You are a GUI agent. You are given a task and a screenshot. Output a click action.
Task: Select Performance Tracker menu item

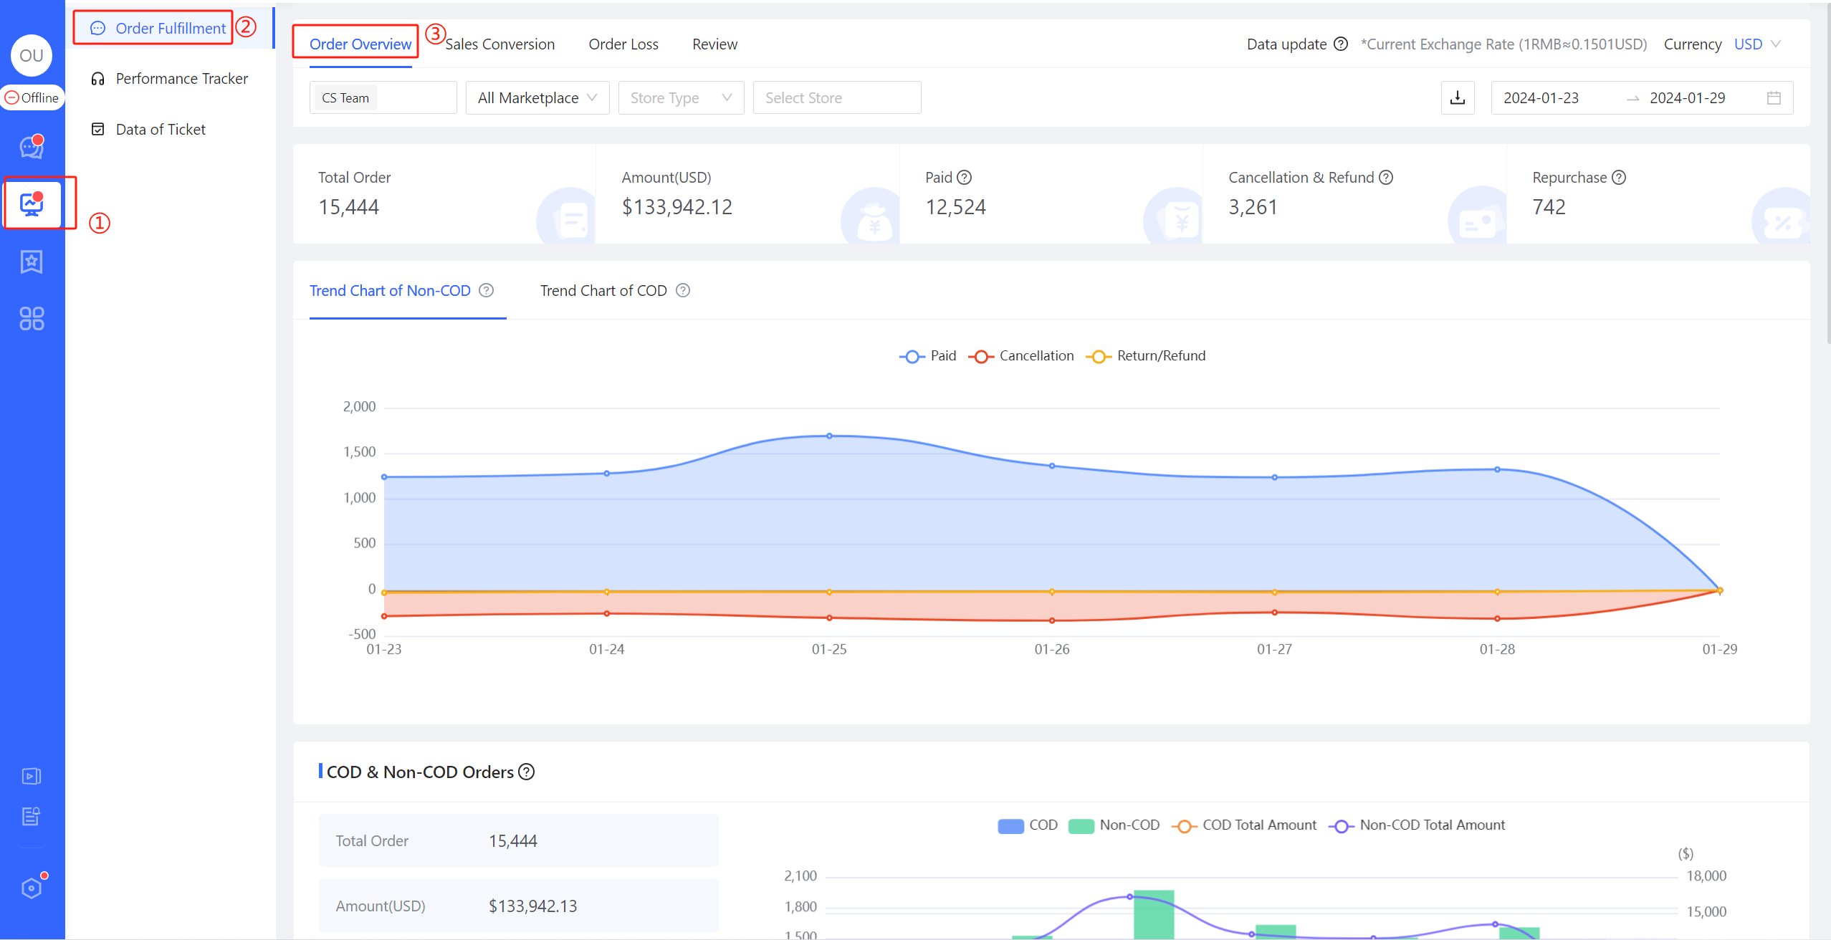[169, 78]
